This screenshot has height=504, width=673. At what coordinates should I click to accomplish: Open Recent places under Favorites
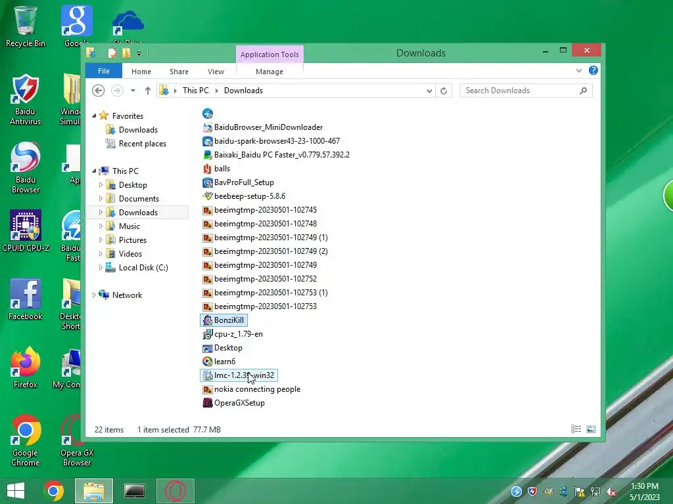pyautogui.click(x=135, y=144)
